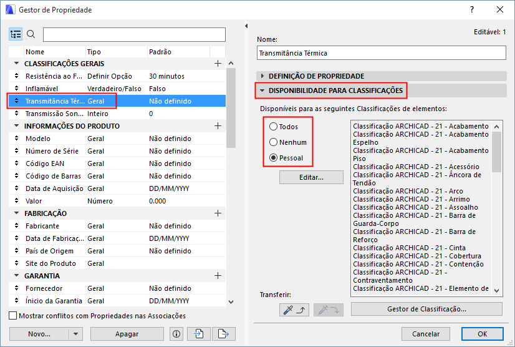Enable Mostrar conflitos com Propriedades checkbox

point(13,316)
